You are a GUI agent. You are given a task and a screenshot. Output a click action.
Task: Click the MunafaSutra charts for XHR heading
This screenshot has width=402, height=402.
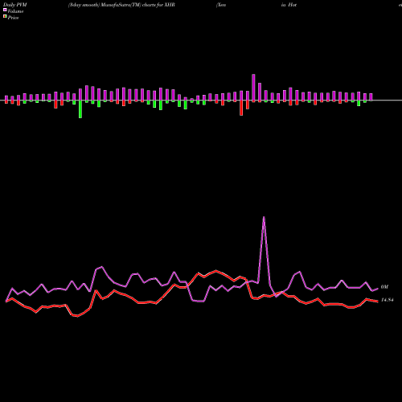pos(121,5)
